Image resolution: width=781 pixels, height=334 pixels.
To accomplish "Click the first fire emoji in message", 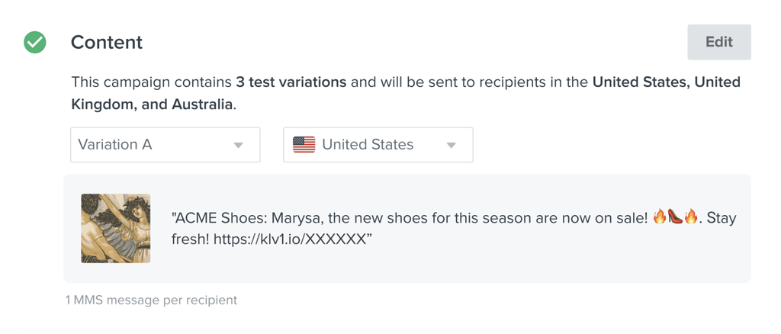I will 660,217.
